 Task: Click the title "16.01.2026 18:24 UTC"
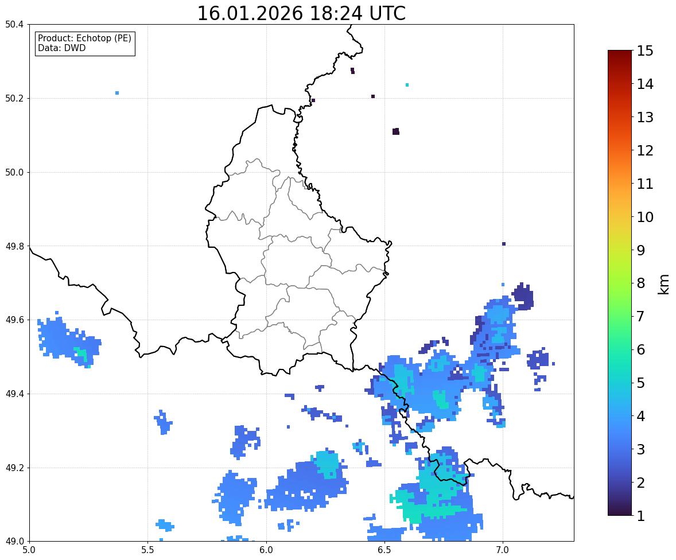pyautogui.click(x=301, y=13)
